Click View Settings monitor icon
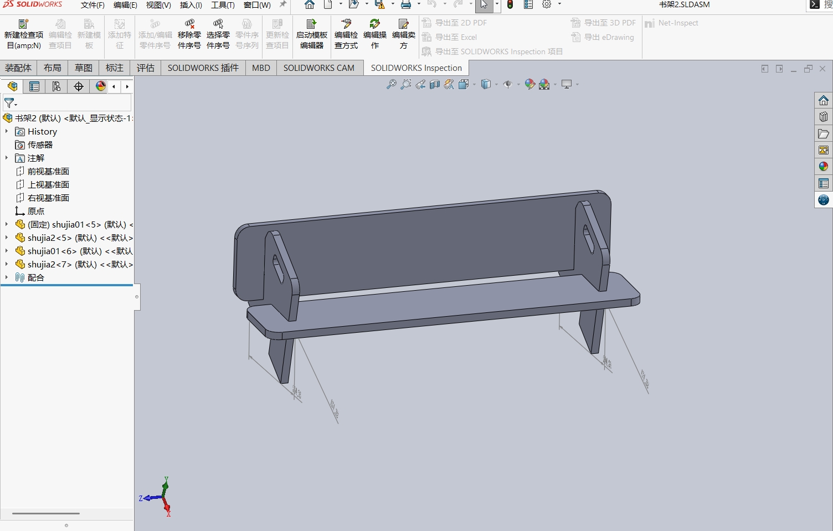Screen dimensions: 833x531 [x=567, y=84]
